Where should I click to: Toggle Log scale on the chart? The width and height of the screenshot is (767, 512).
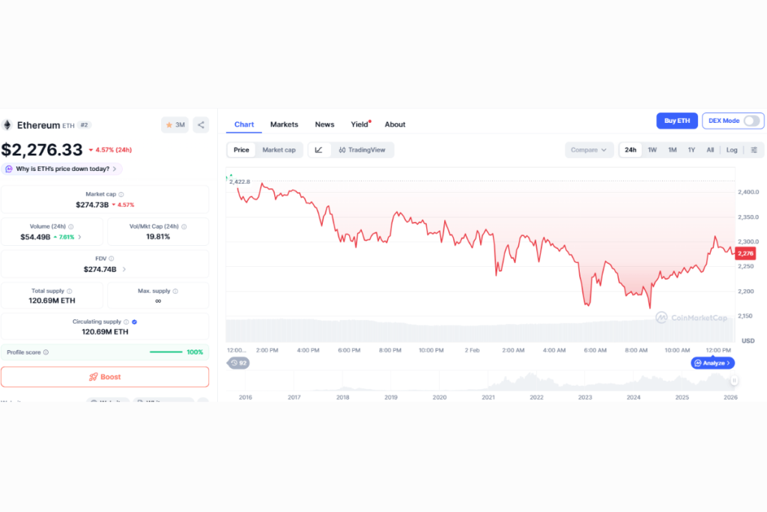731,150
